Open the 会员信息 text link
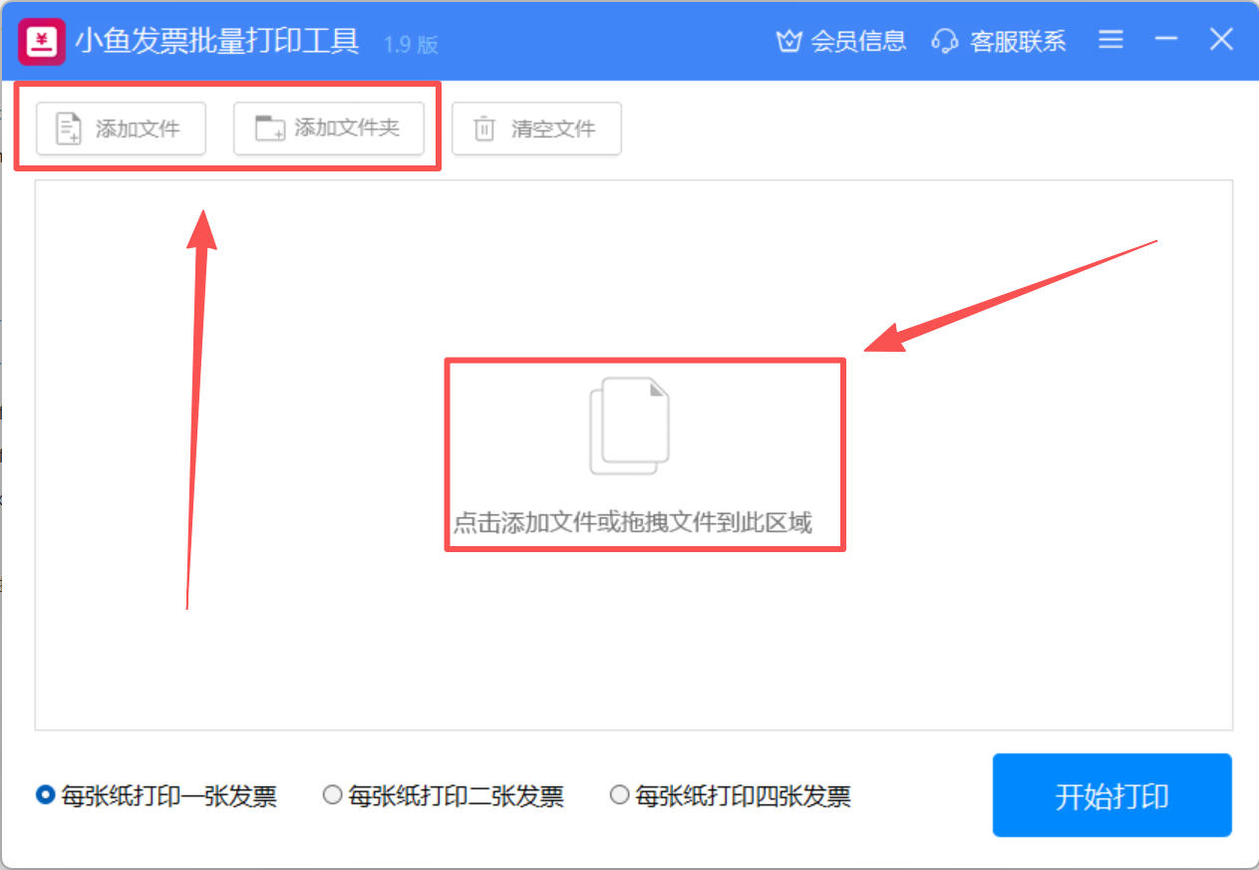 [x=858, y=41]
